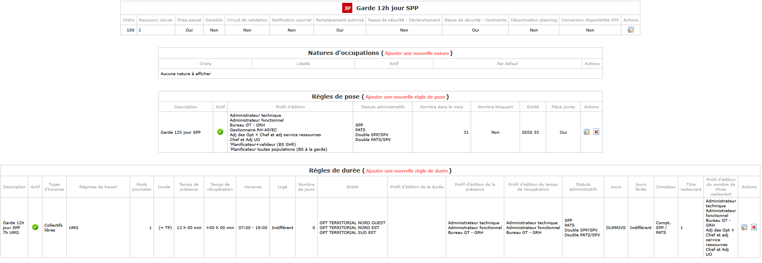
Task: Click the Désactivation planning column header
Action: point(534,20)
